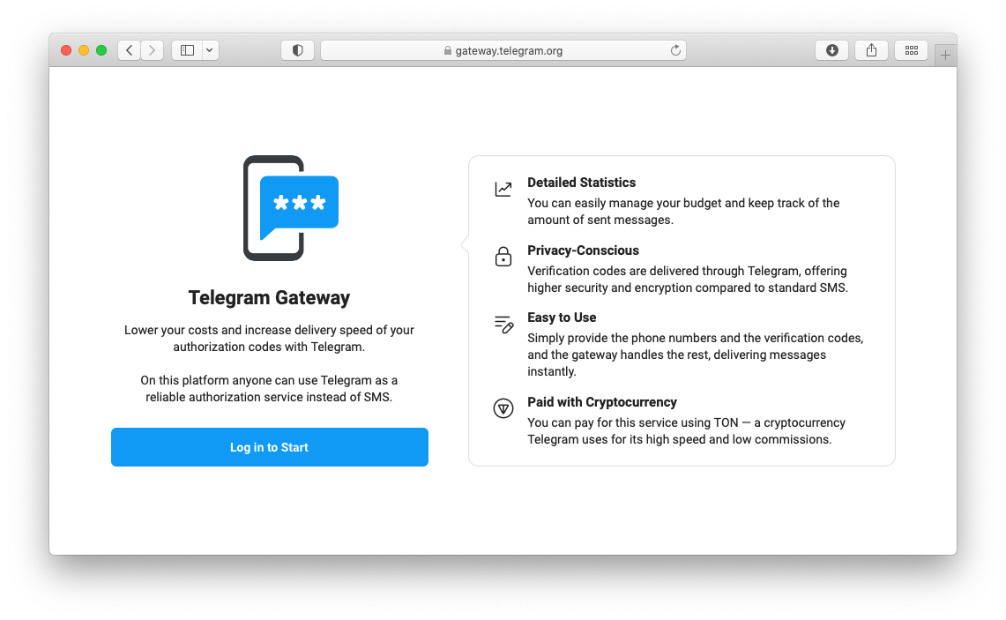Reload the page with the refresh icon
Screen dimensions: 1006x620
[x=675, y=50]
